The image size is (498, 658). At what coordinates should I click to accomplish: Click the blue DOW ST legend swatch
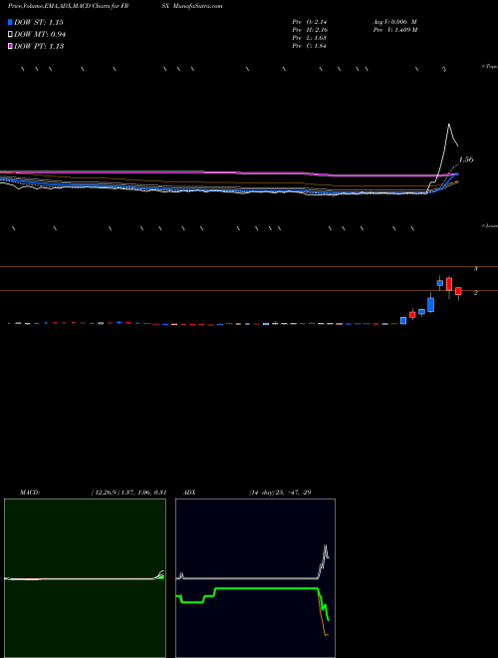(x=10, y=22)
